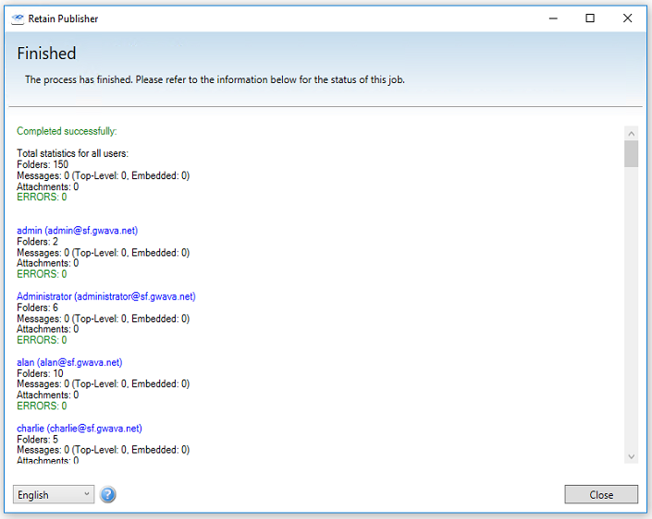
Task: Click the blue help question mark icon
Action: pyautogui.click(x=108, y=495)
